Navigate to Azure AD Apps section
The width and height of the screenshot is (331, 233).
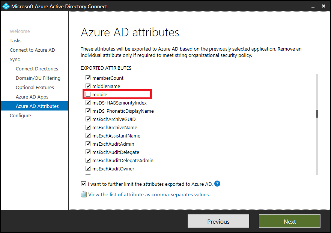click(32, 97)
